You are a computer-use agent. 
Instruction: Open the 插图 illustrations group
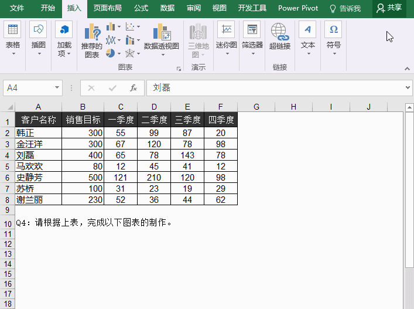39,35
